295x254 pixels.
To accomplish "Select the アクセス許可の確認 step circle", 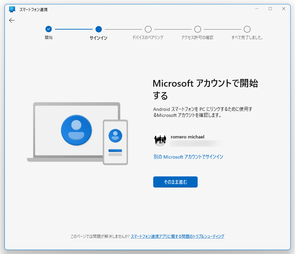I will click(198, 29).
